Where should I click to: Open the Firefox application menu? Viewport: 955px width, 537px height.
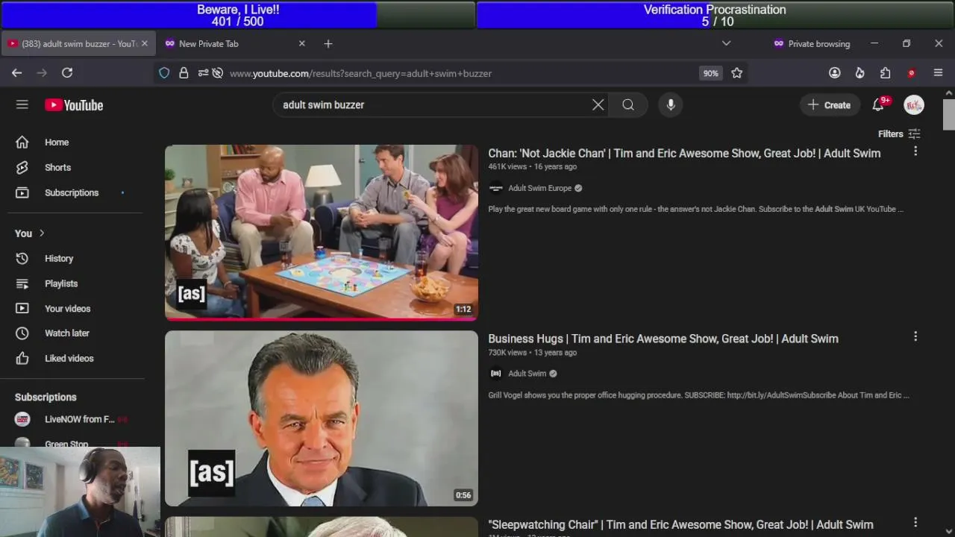pyautogui.click(x=939, y=73)
